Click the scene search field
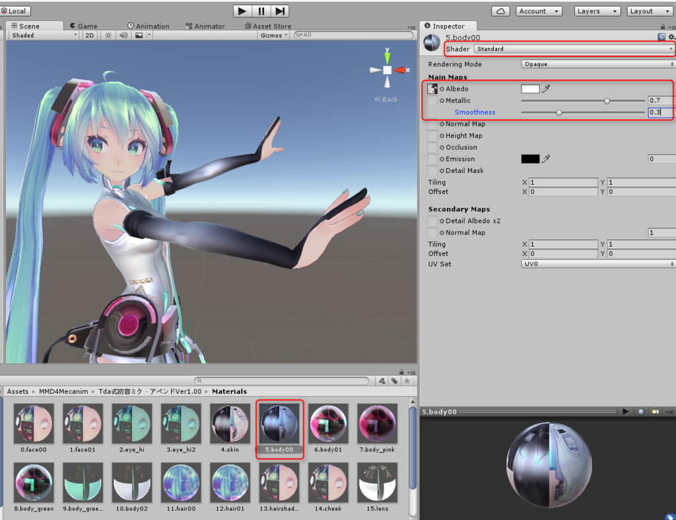 click(354, 35)
